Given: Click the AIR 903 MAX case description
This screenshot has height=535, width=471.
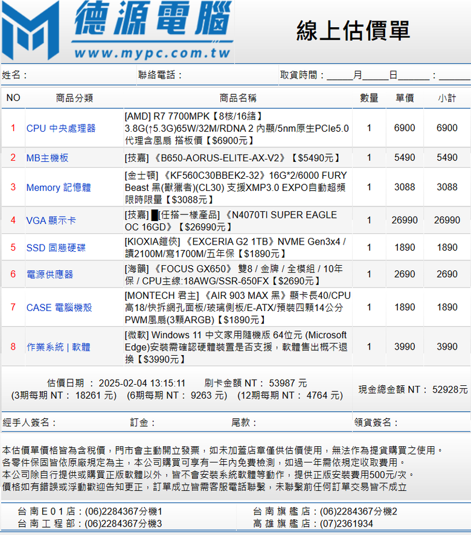Looking at the screenshot, I should 237,307.
